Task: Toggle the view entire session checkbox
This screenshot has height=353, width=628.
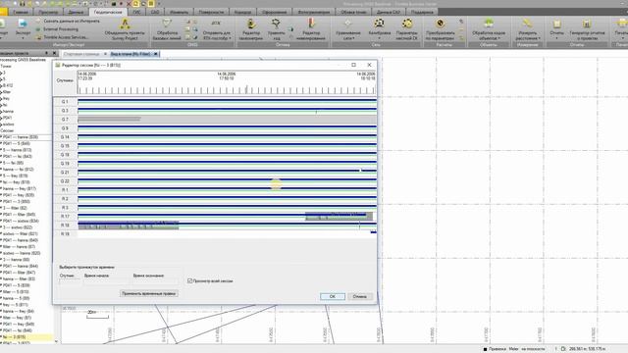Action: (x=189, y=281)
